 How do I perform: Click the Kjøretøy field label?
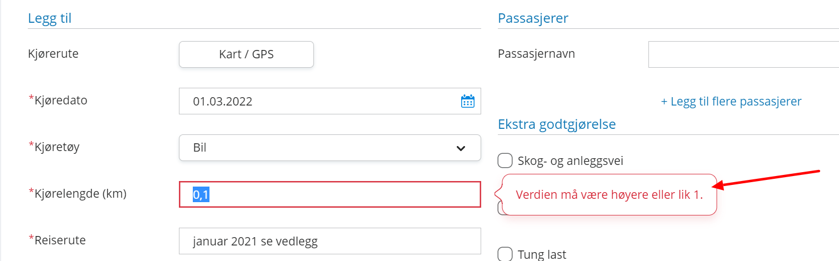56,147
